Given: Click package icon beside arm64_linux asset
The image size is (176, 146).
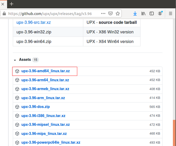Looking at the screenshot, I should [x=17, y=80].
